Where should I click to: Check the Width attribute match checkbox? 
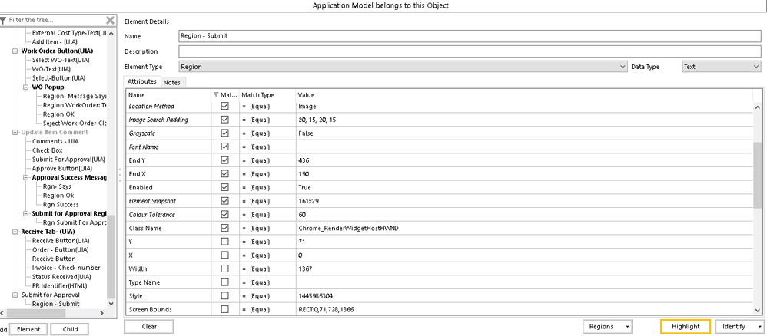coord(224,268)
